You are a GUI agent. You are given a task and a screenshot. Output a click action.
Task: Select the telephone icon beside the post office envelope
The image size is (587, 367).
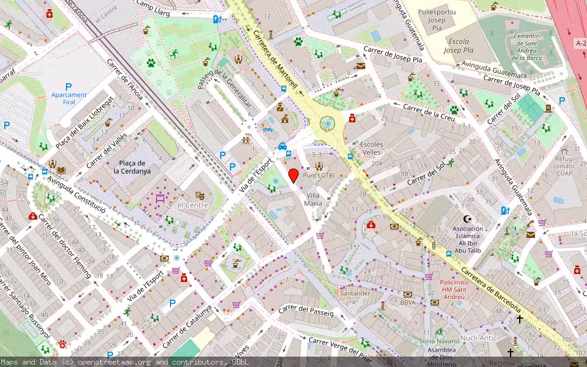click(x=530, y=223)
